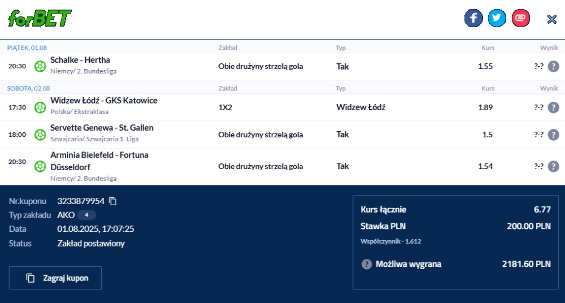Click Współczynnik - 1.612 text
Screen dimensions: 565x303
tap(390, 241)
